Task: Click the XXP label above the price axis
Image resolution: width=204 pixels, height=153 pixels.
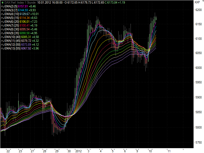Action: (197, 2)
